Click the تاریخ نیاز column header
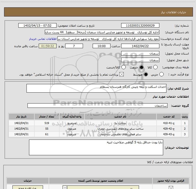 pyautogui.click(x=21, y=116)
